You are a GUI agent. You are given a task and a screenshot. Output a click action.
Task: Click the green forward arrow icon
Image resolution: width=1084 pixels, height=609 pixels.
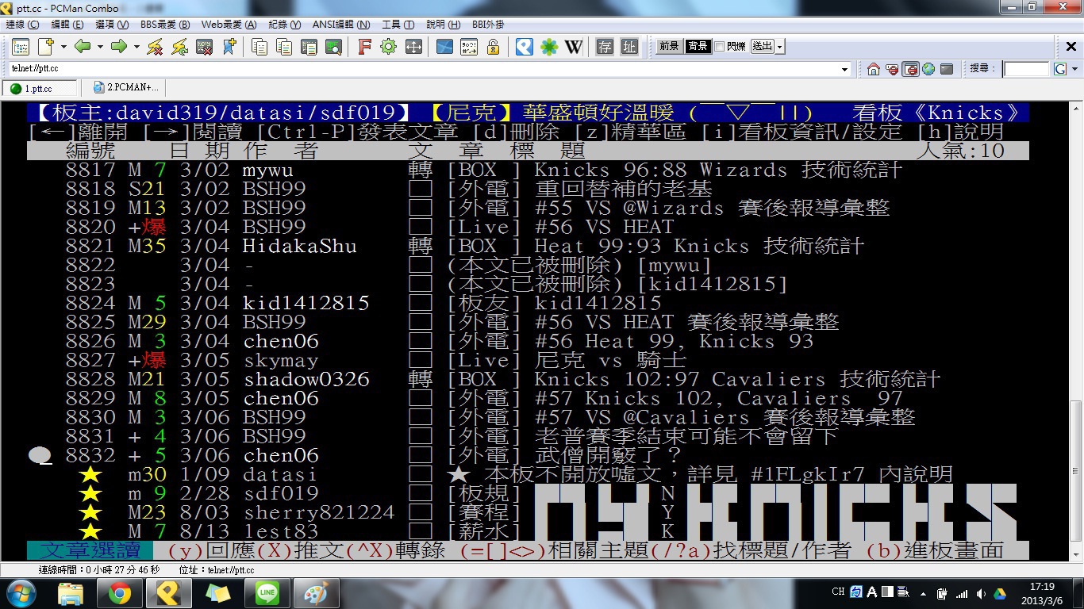[119, 47]
